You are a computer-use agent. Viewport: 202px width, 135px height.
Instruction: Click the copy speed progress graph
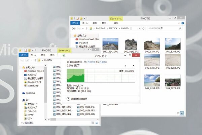coord(101,76)
